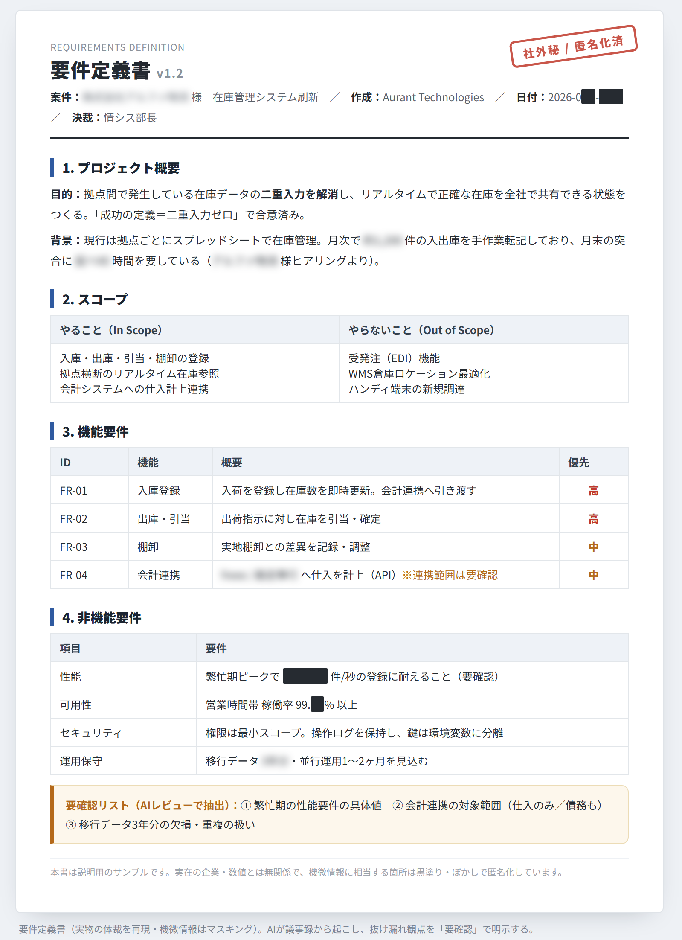Viewport: 682px width, 940px height.
Task: Click the 運用保守 row label
Action: click(x=81, y=761)
